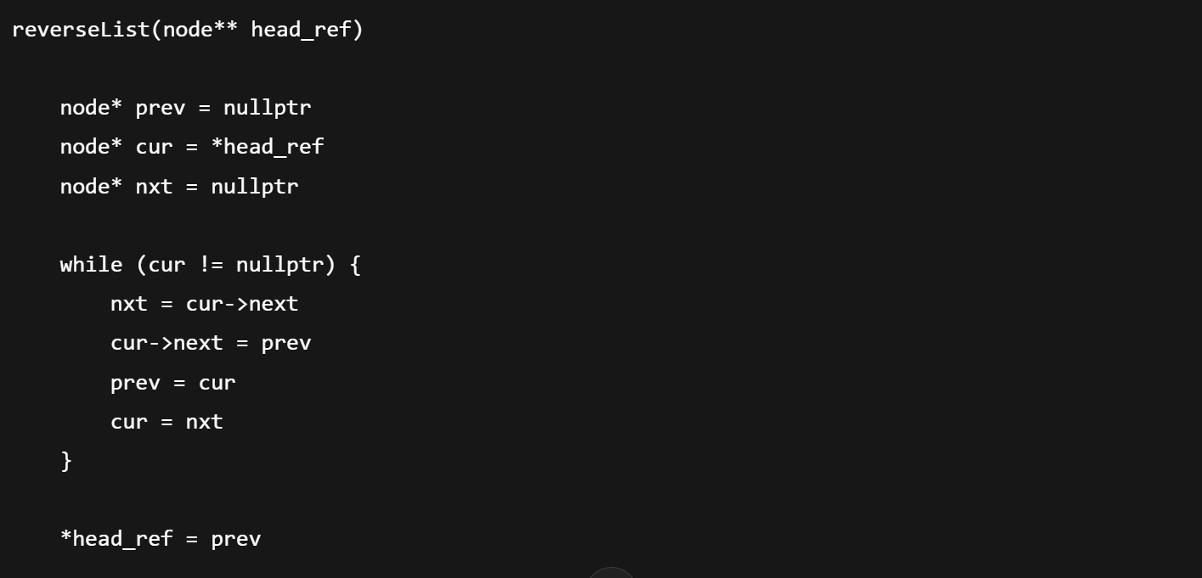Click cur in the 'node* cur' declaration
The image size is (1202, 578).
point(154,147)
